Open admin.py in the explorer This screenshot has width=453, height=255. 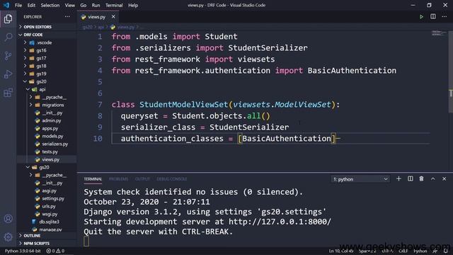(x=46, y=120)
